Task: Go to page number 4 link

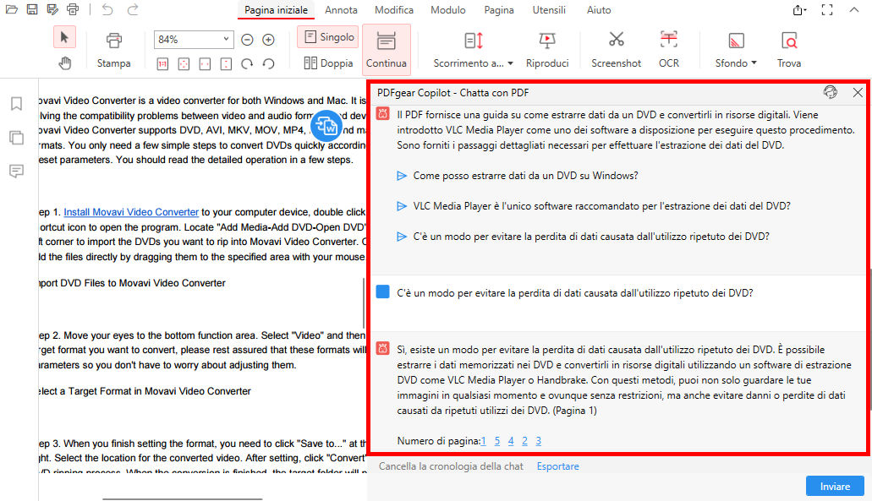Action: pos(511,441)
